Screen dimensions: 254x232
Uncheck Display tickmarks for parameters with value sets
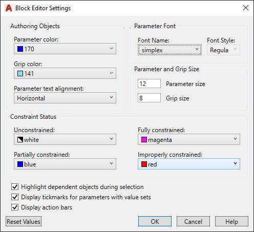pyautogui.click(x=15, y=197)
